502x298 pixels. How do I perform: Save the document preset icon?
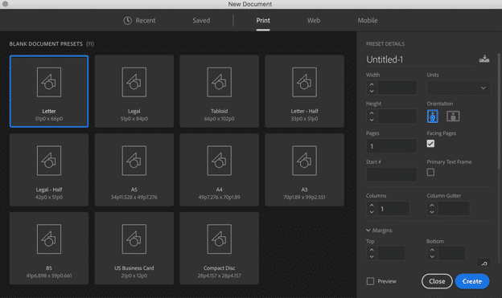484,59
